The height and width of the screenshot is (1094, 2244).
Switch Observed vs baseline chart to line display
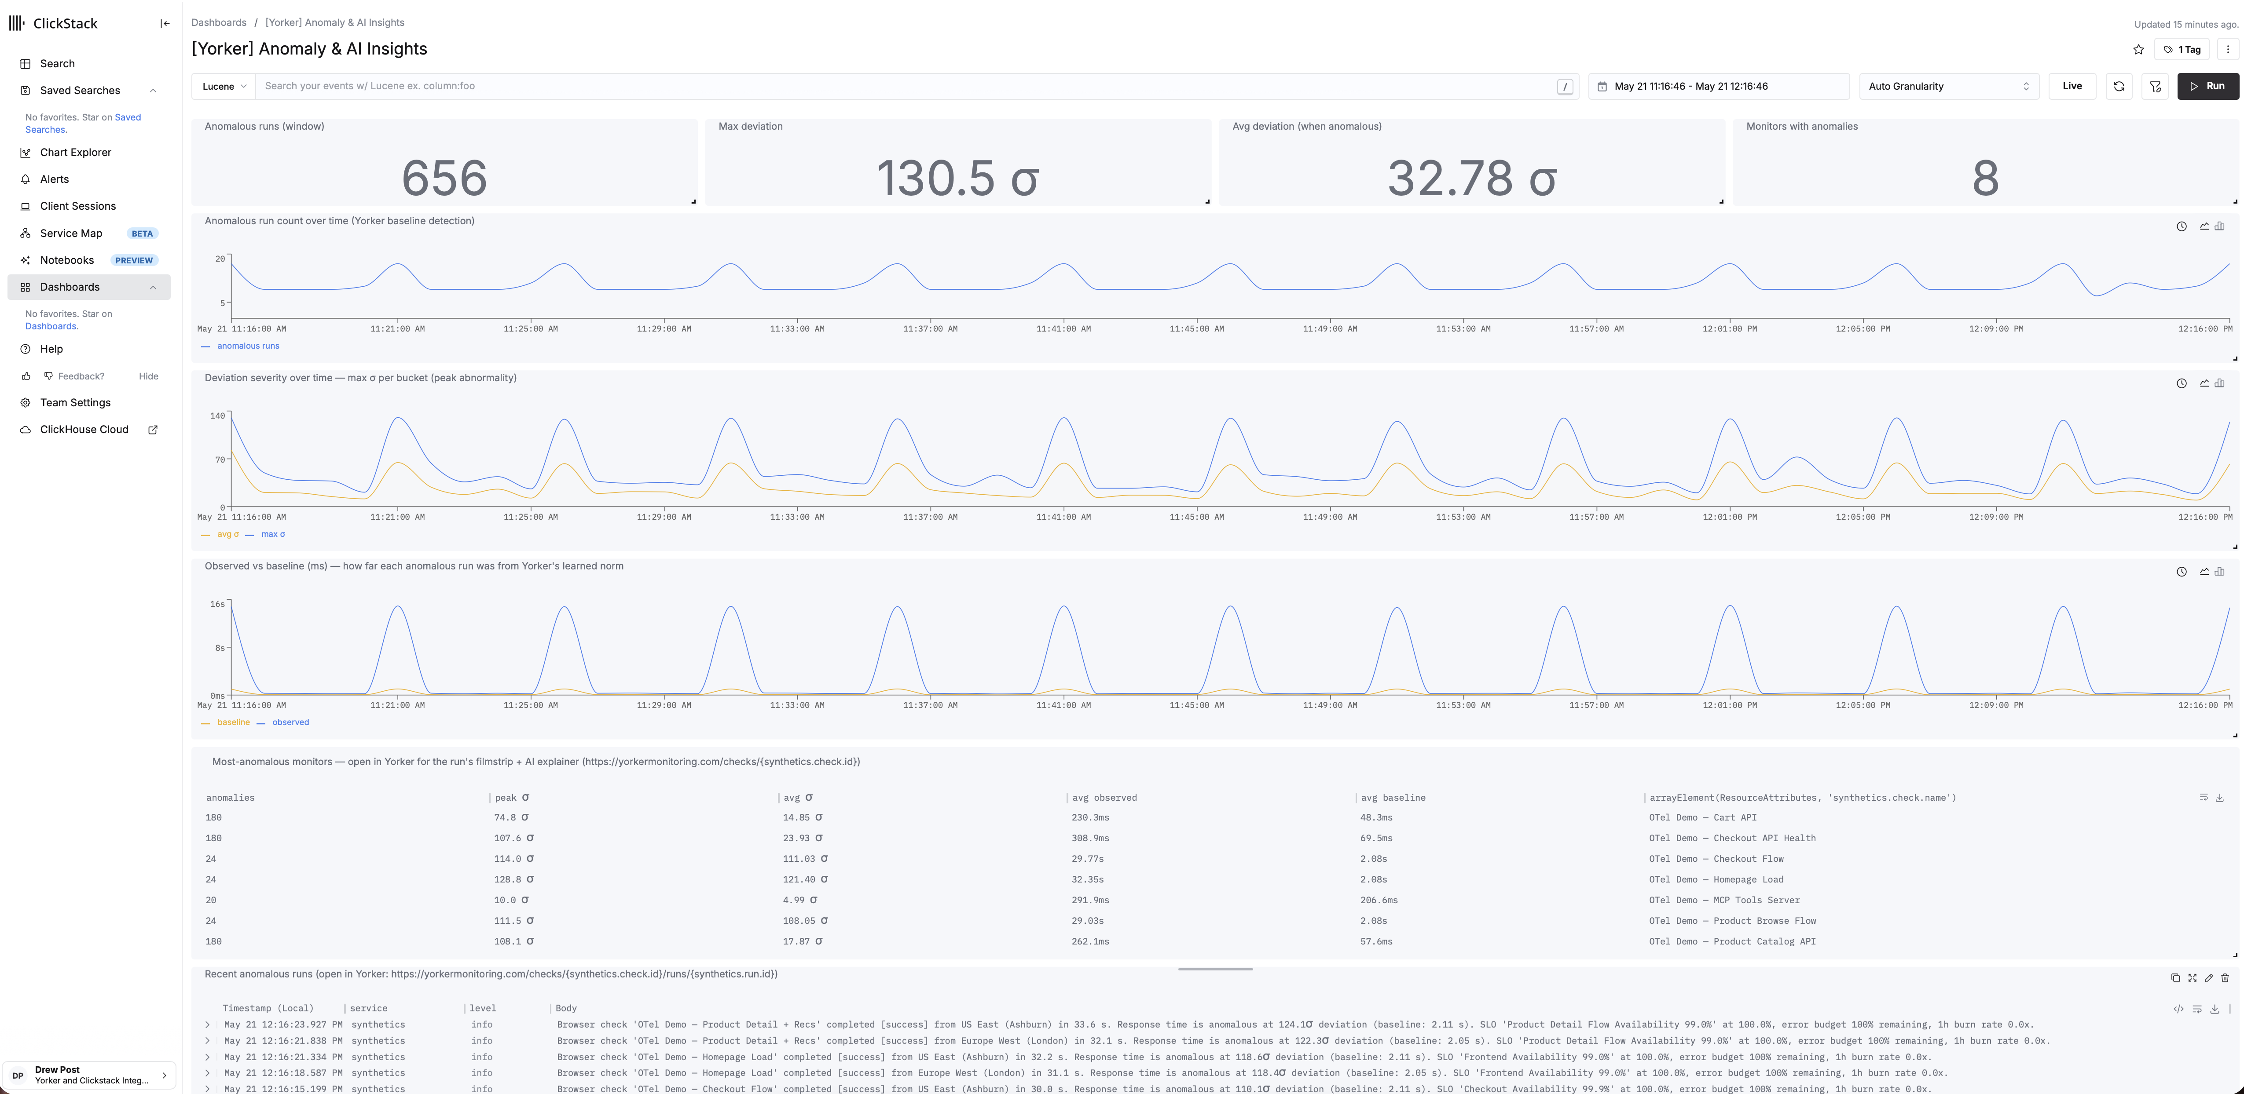pos(2205,572)
